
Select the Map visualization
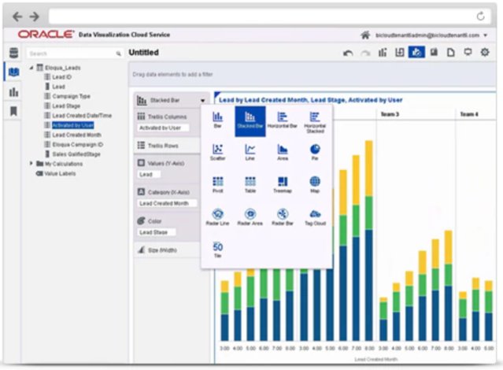tap(315, 185)
